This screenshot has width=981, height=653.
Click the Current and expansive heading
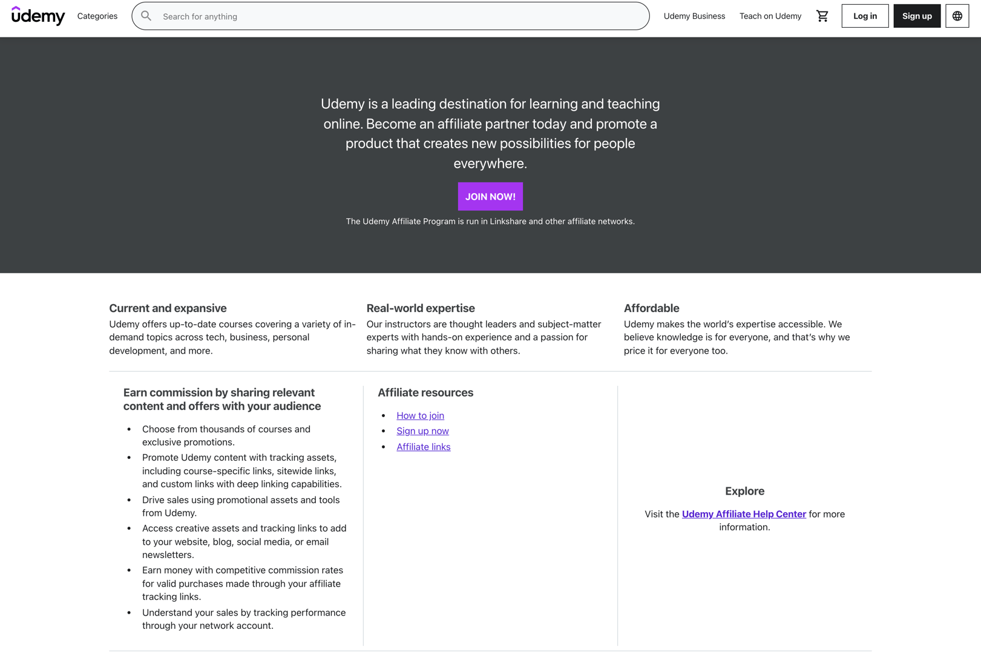(x=168, y=308)
